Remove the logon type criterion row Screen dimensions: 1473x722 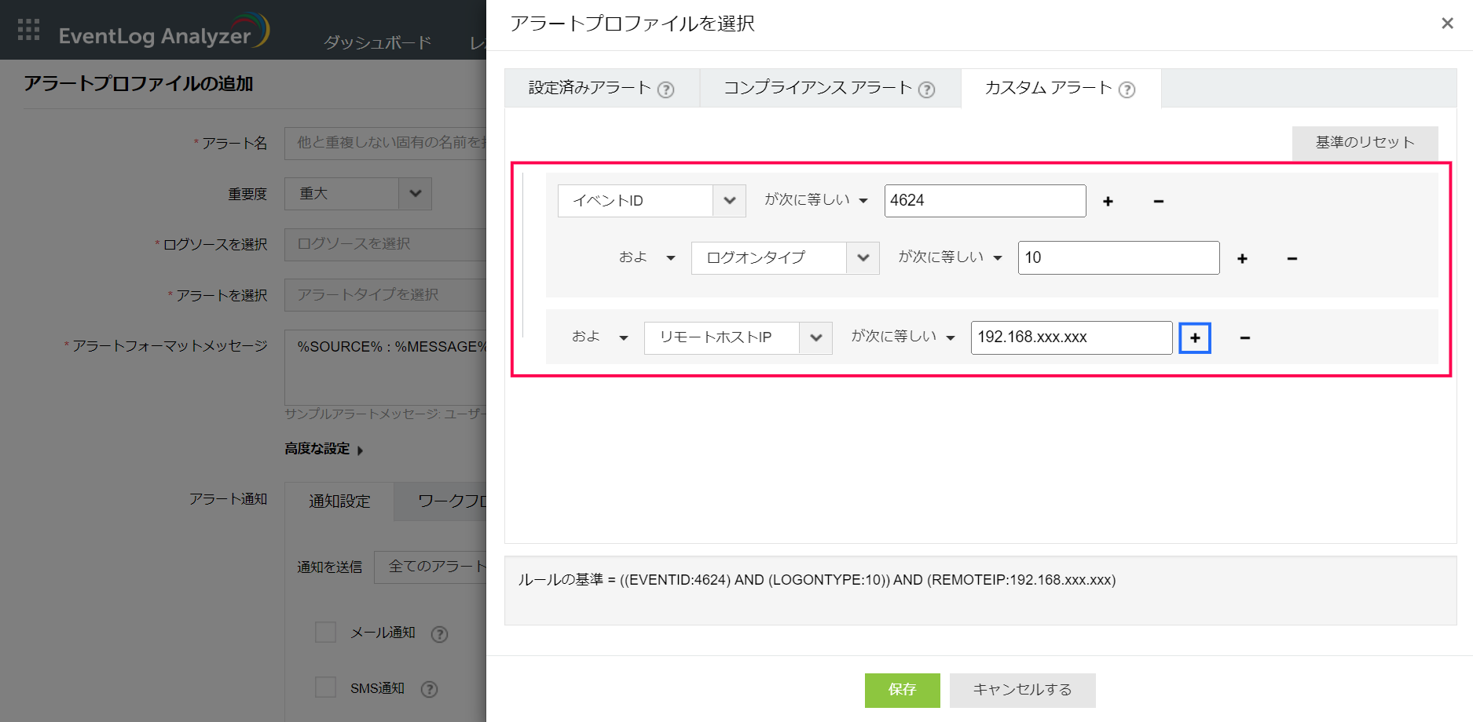[x=1292, y=259]
